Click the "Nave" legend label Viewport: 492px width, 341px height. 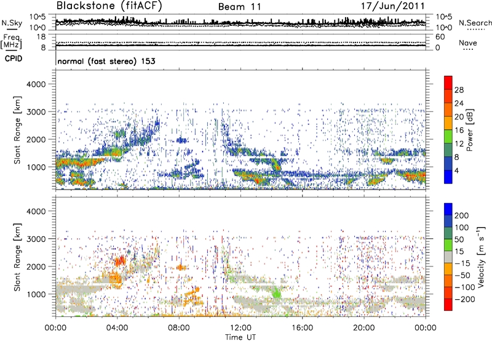tap(468, 43)
